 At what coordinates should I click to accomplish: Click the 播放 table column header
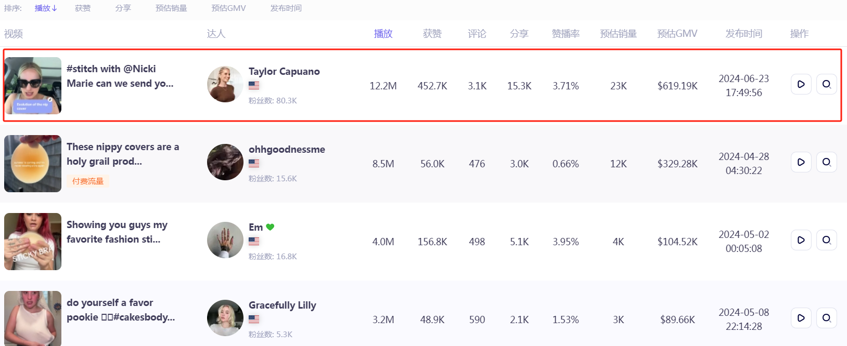(x=383, y=34)
